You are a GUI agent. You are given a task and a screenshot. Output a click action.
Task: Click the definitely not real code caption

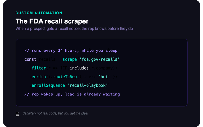56,113
